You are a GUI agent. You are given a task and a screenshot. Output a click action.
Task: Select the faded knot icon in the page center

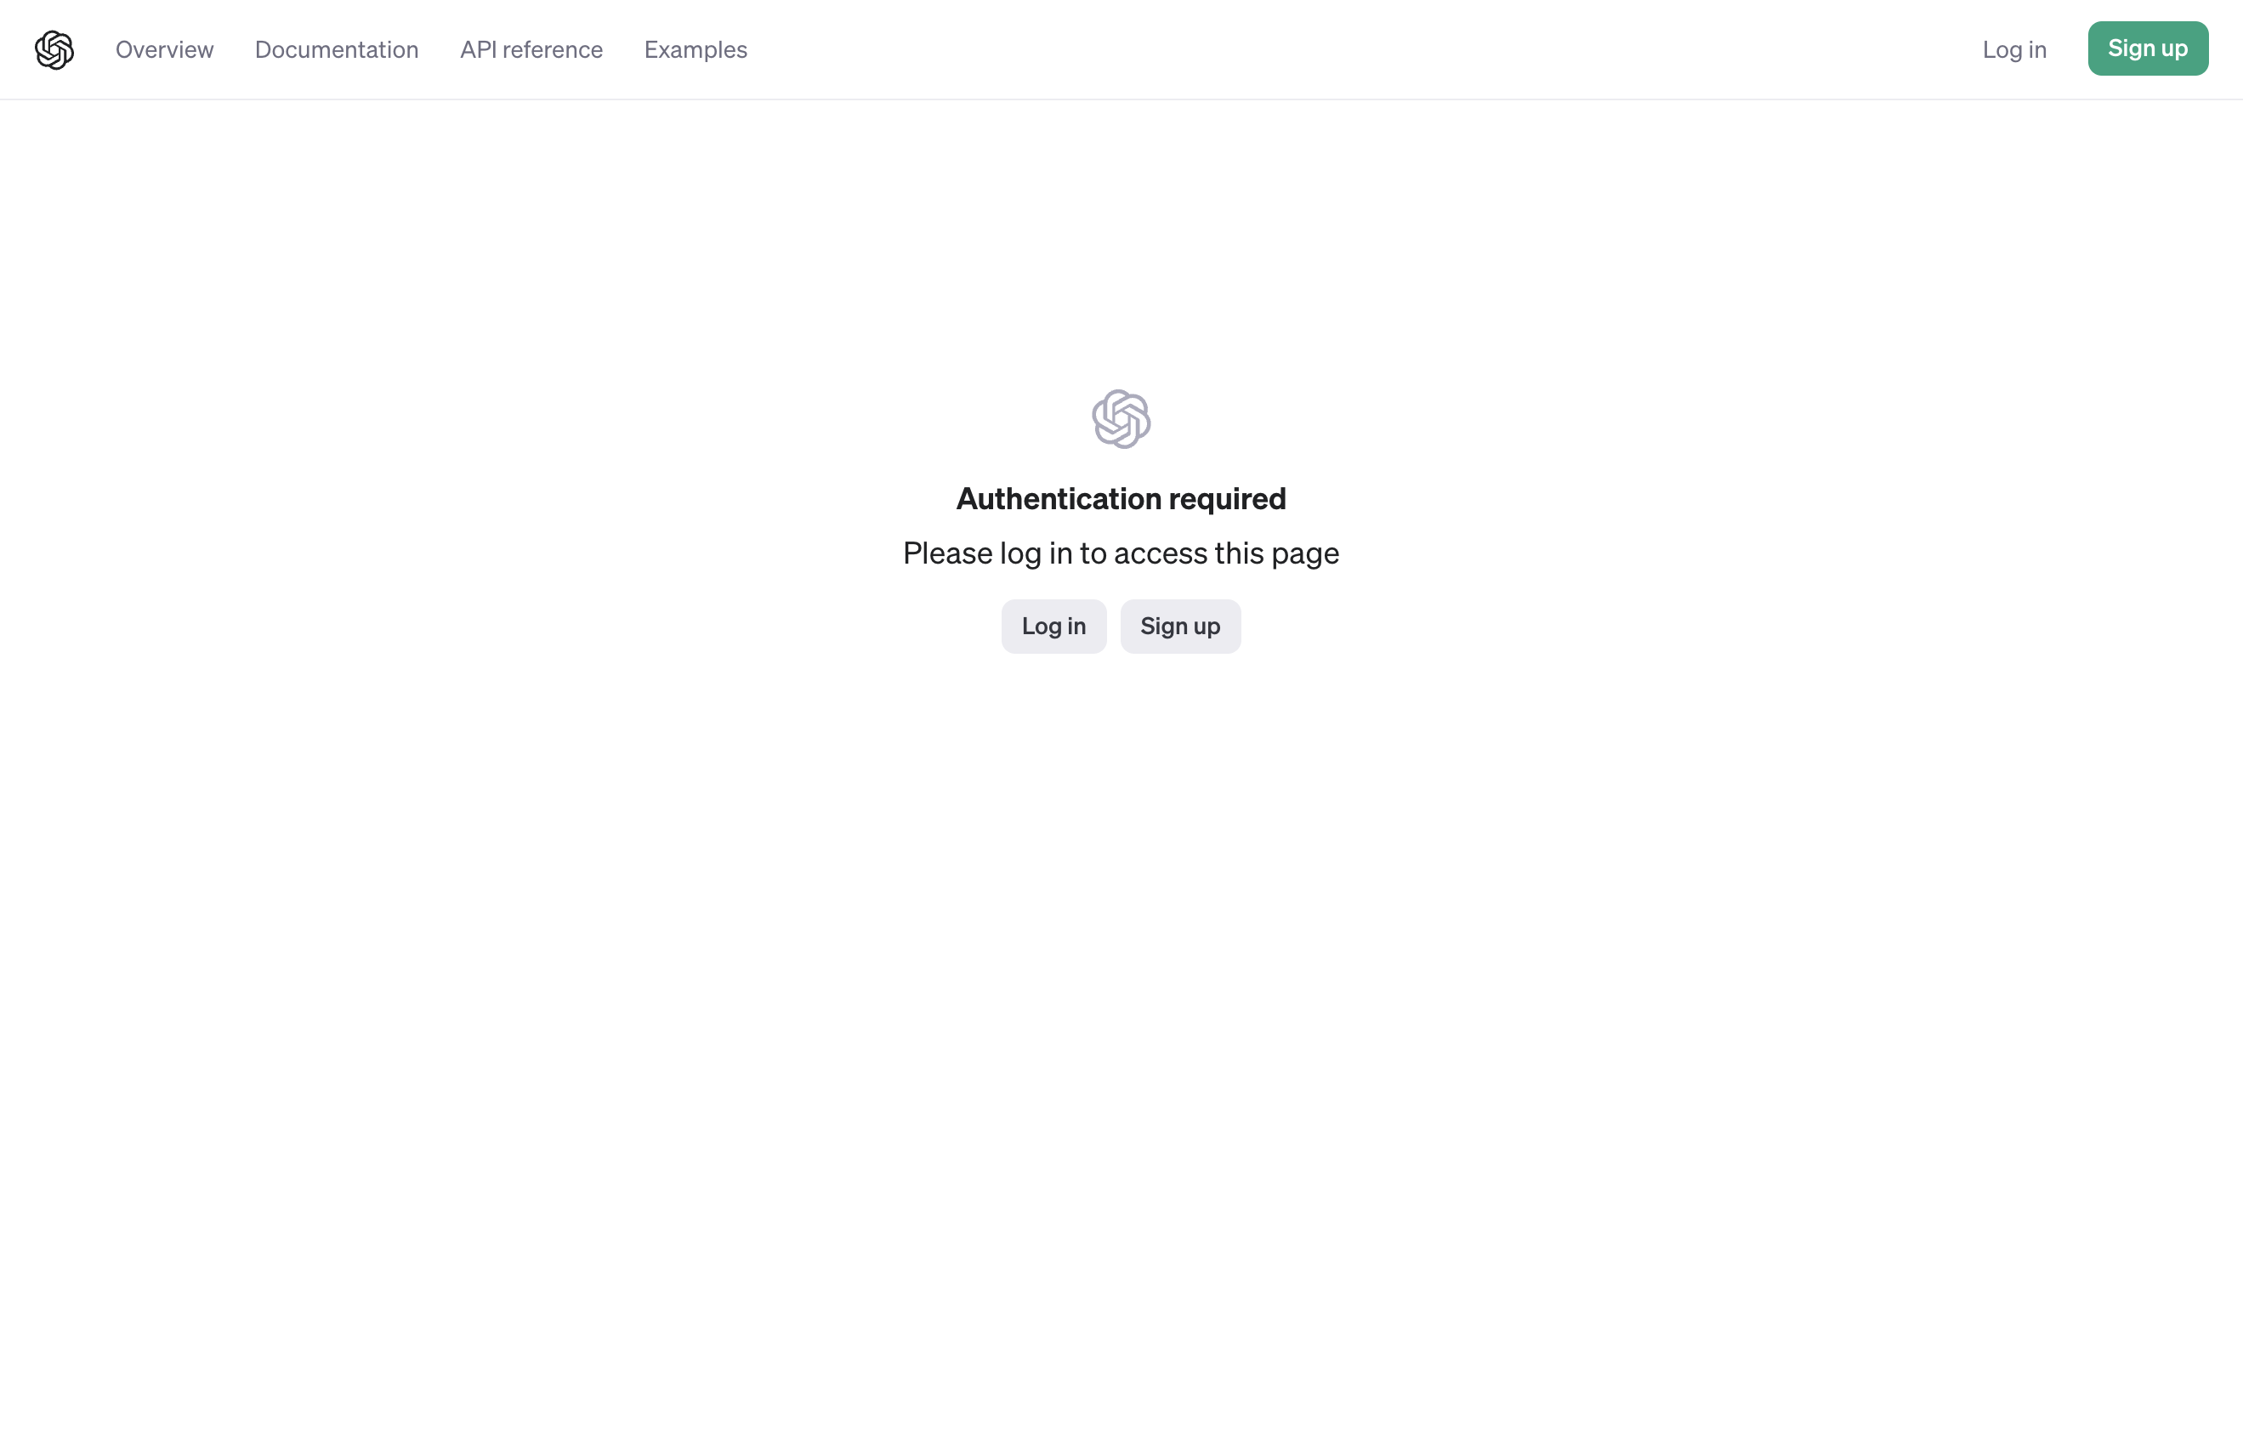pyautogui.click(x=1121, y=419)
